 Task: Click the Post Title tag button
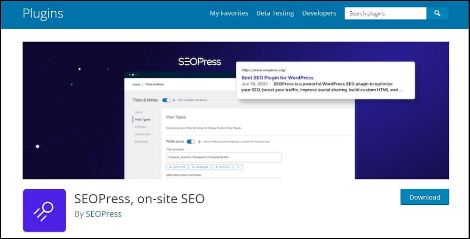(177, 167)
